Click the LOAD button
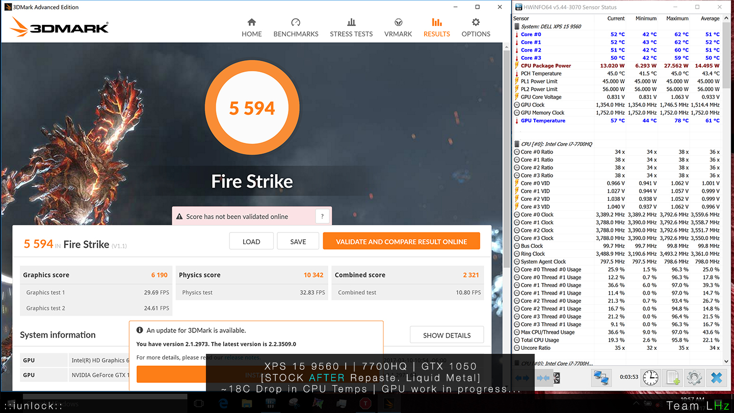 (251, 241)
